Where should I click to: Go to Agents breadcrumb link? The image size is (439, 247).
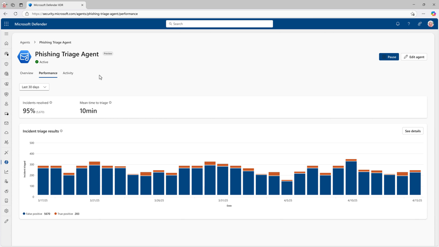click(25, 43)
